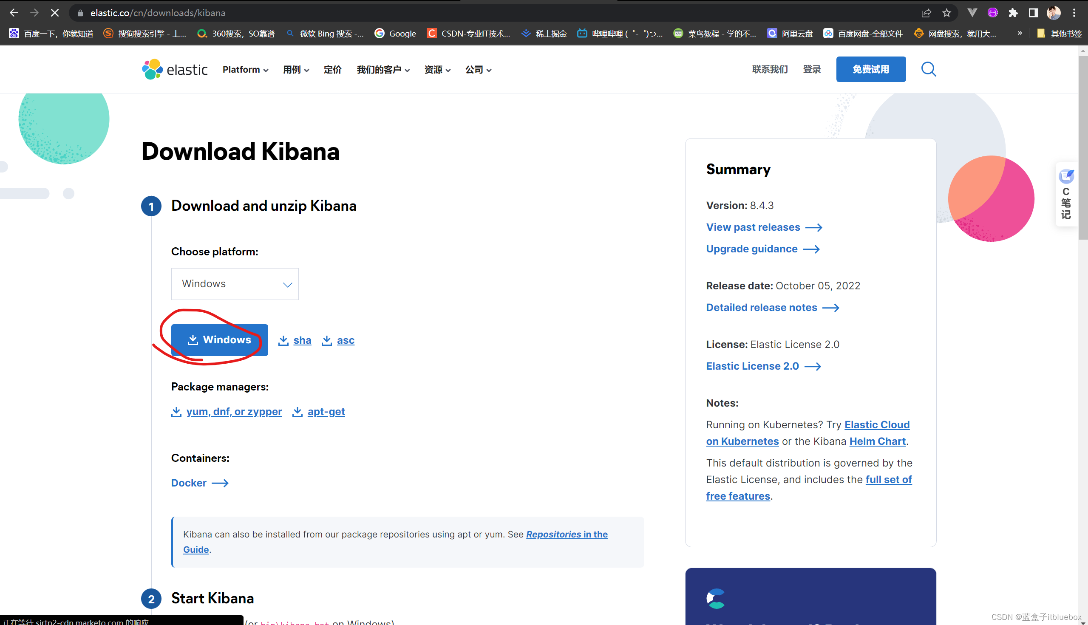Click the search icon on navbar

click(928, 69)
